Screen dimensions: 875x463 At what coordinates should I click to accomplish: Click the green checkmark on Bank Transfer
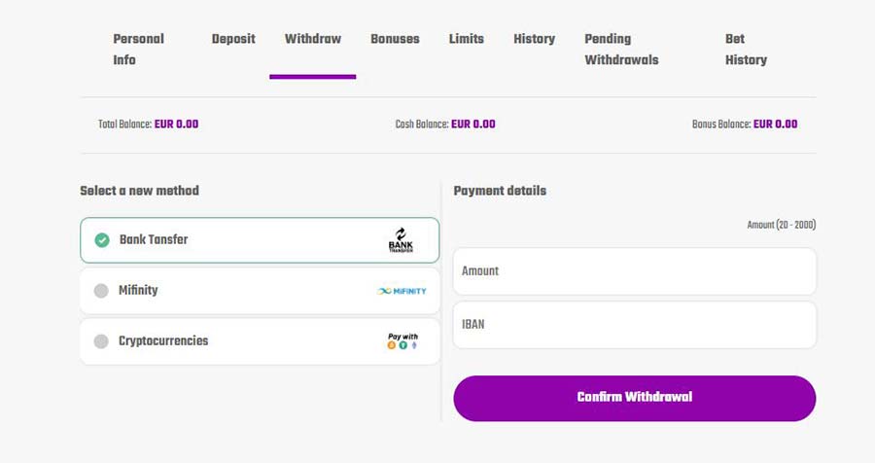point(101,240)
